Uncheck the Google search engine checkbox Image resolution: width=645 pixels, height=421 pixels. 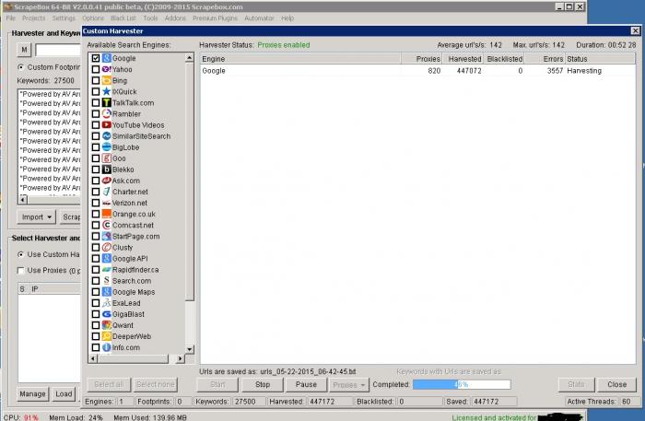96,58
